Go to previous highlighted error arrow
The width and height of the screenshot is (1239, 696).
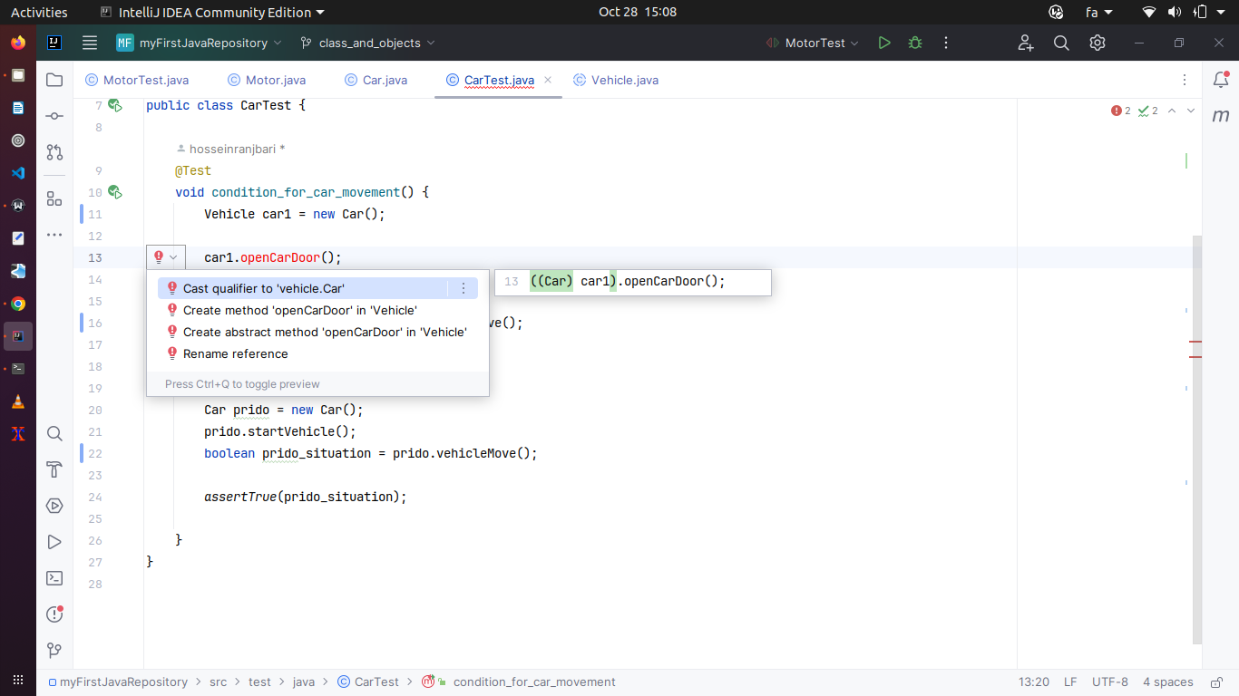[1172, 111]
